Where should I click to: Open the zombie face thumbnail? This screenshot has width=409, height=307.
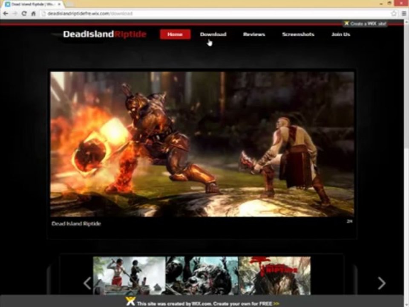(x=202, y=276)
